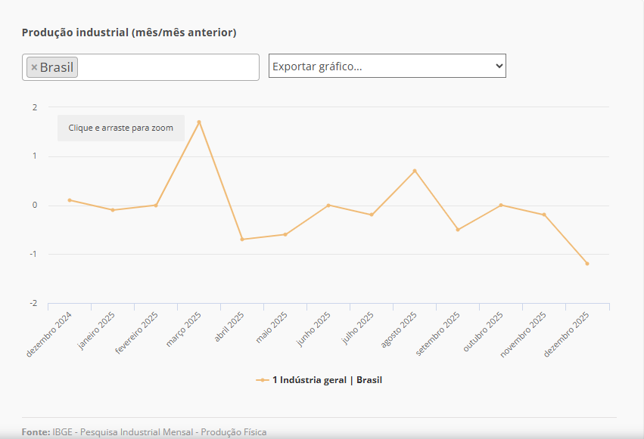This screenshot has height=439, width=644.
Task: Click inside the region selection input field
Action: click(x=166, y=67)
